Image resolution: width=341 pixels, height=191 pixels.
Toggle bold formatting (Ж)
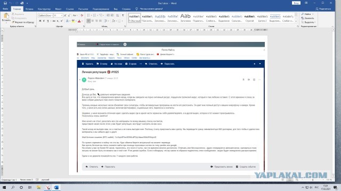(40, 21)
